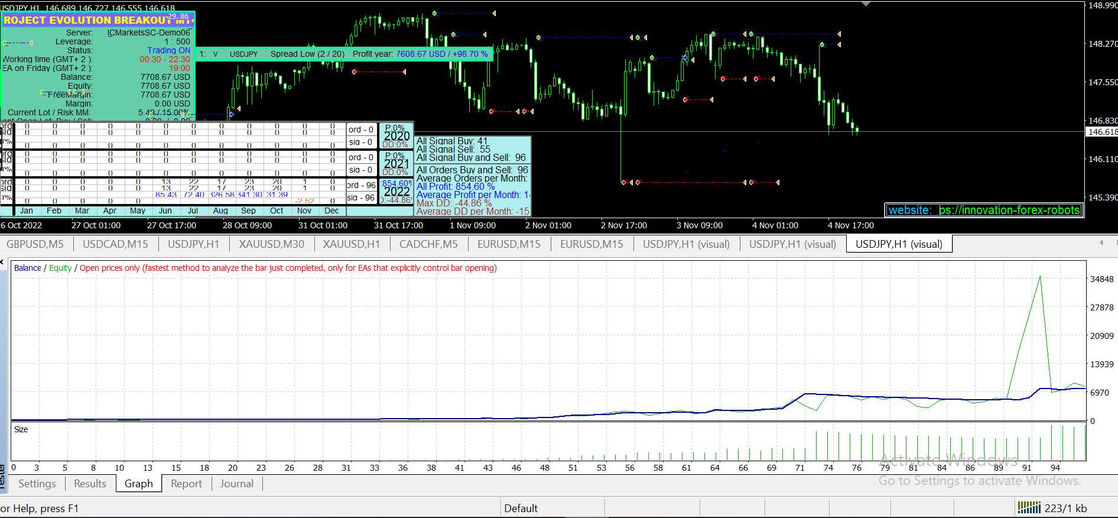Click the 148.270 price scale label
The height and width of the screenshot is (518, 1118).
(x=1103, y=44)
